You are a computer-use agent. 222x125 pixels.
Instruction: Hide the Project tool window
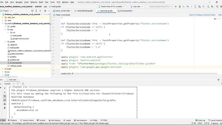point(49,11)
